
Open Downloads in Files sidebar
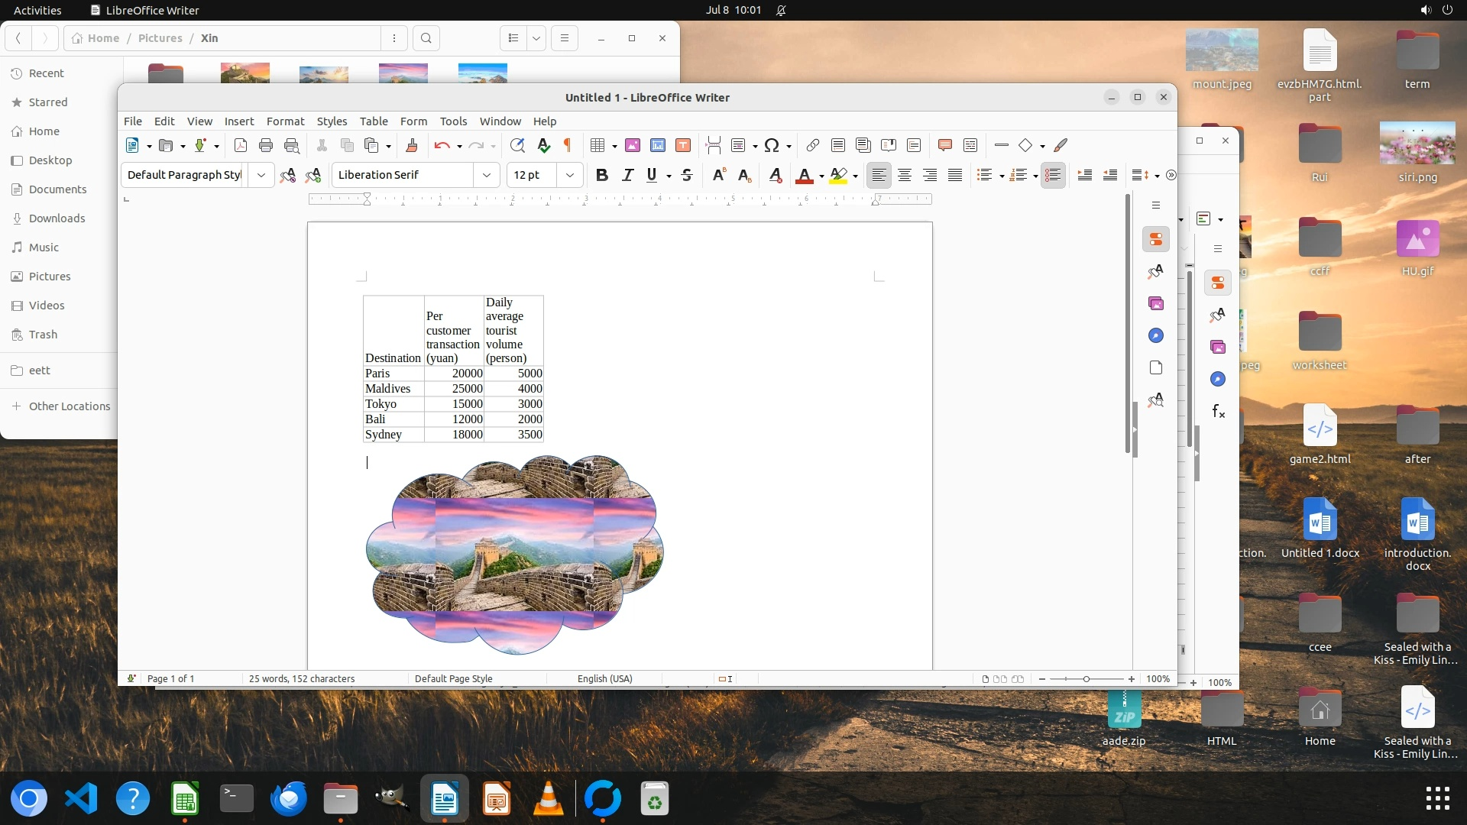[57, 218]
